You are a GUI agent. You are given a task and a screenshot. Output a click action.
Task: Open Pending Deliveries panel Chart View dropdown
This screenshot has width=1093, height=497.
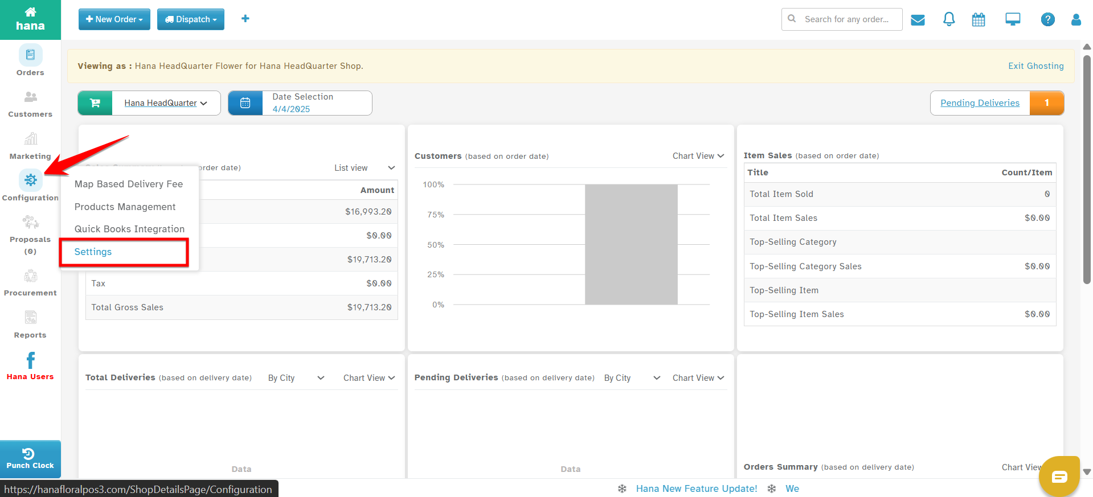[698, 378]
